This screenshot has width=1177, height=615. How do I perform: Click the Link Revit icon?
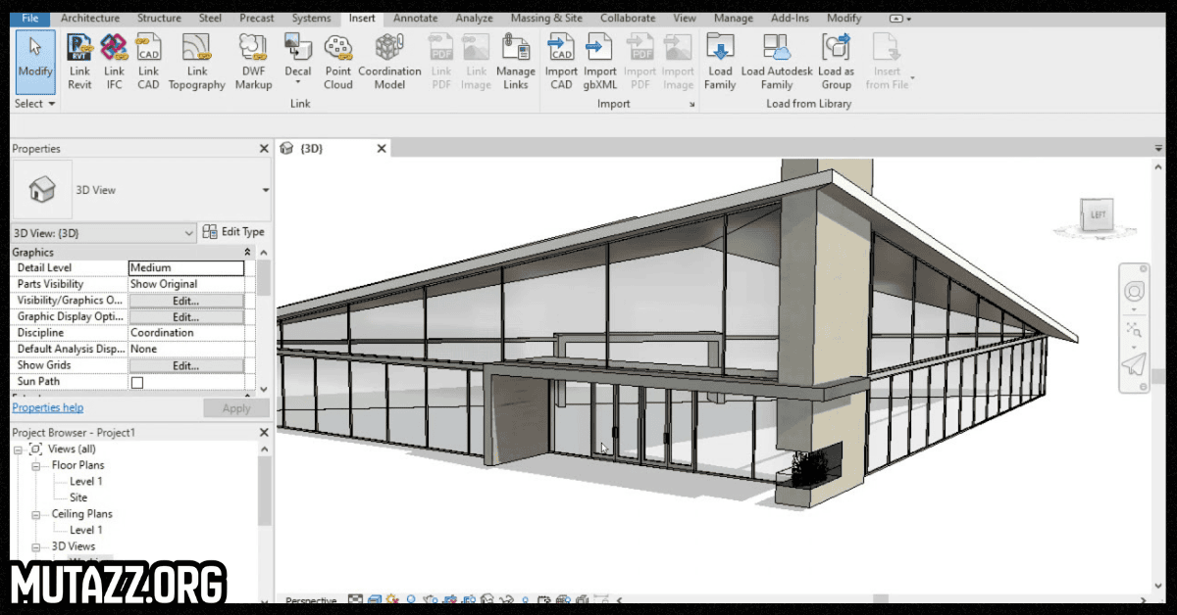click(79, 47)
